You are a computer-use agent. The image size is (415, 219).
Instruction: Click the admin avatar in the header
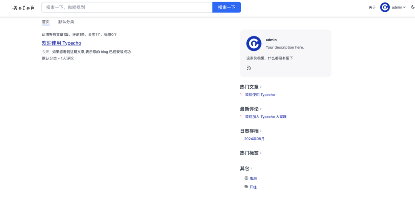pyautogui.click(x=385, y=7)
